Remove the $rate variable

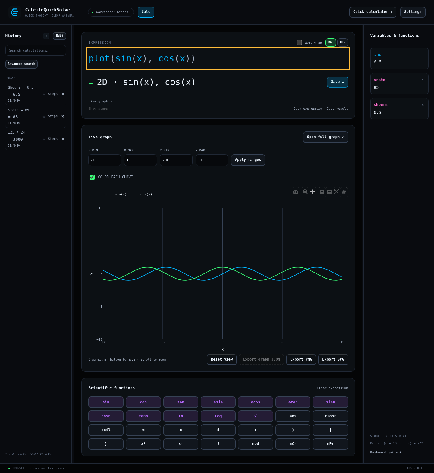[423, 80]
